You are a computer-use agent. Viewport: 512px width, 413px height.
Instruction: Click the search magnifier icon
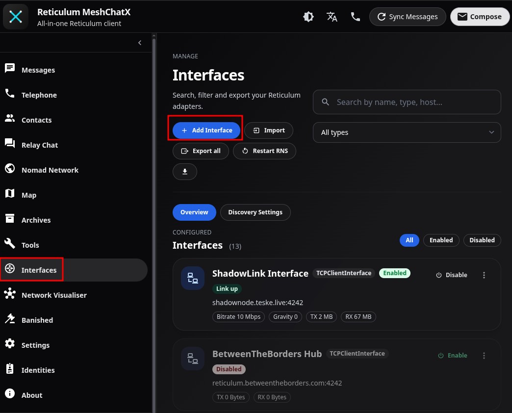click(x=325, y=102)
